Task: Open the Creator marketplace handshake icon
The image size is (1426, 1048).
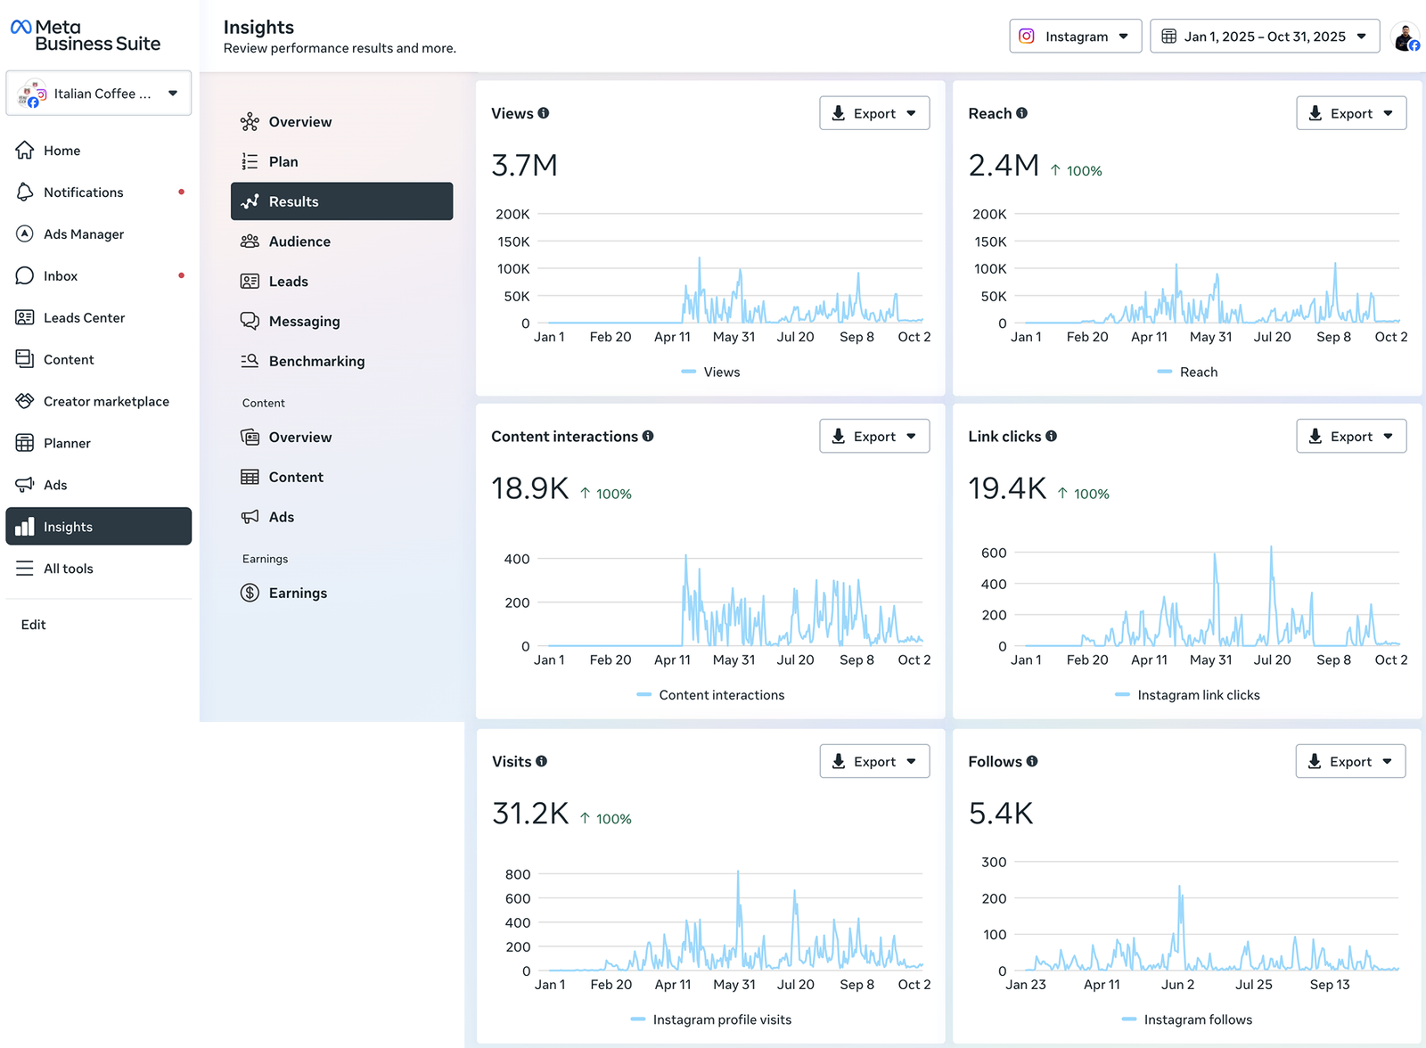Action: pos(25,401)
